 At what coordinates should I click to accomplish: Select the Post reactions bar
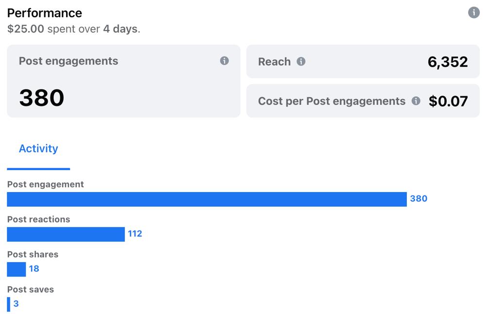pos(66,234)
